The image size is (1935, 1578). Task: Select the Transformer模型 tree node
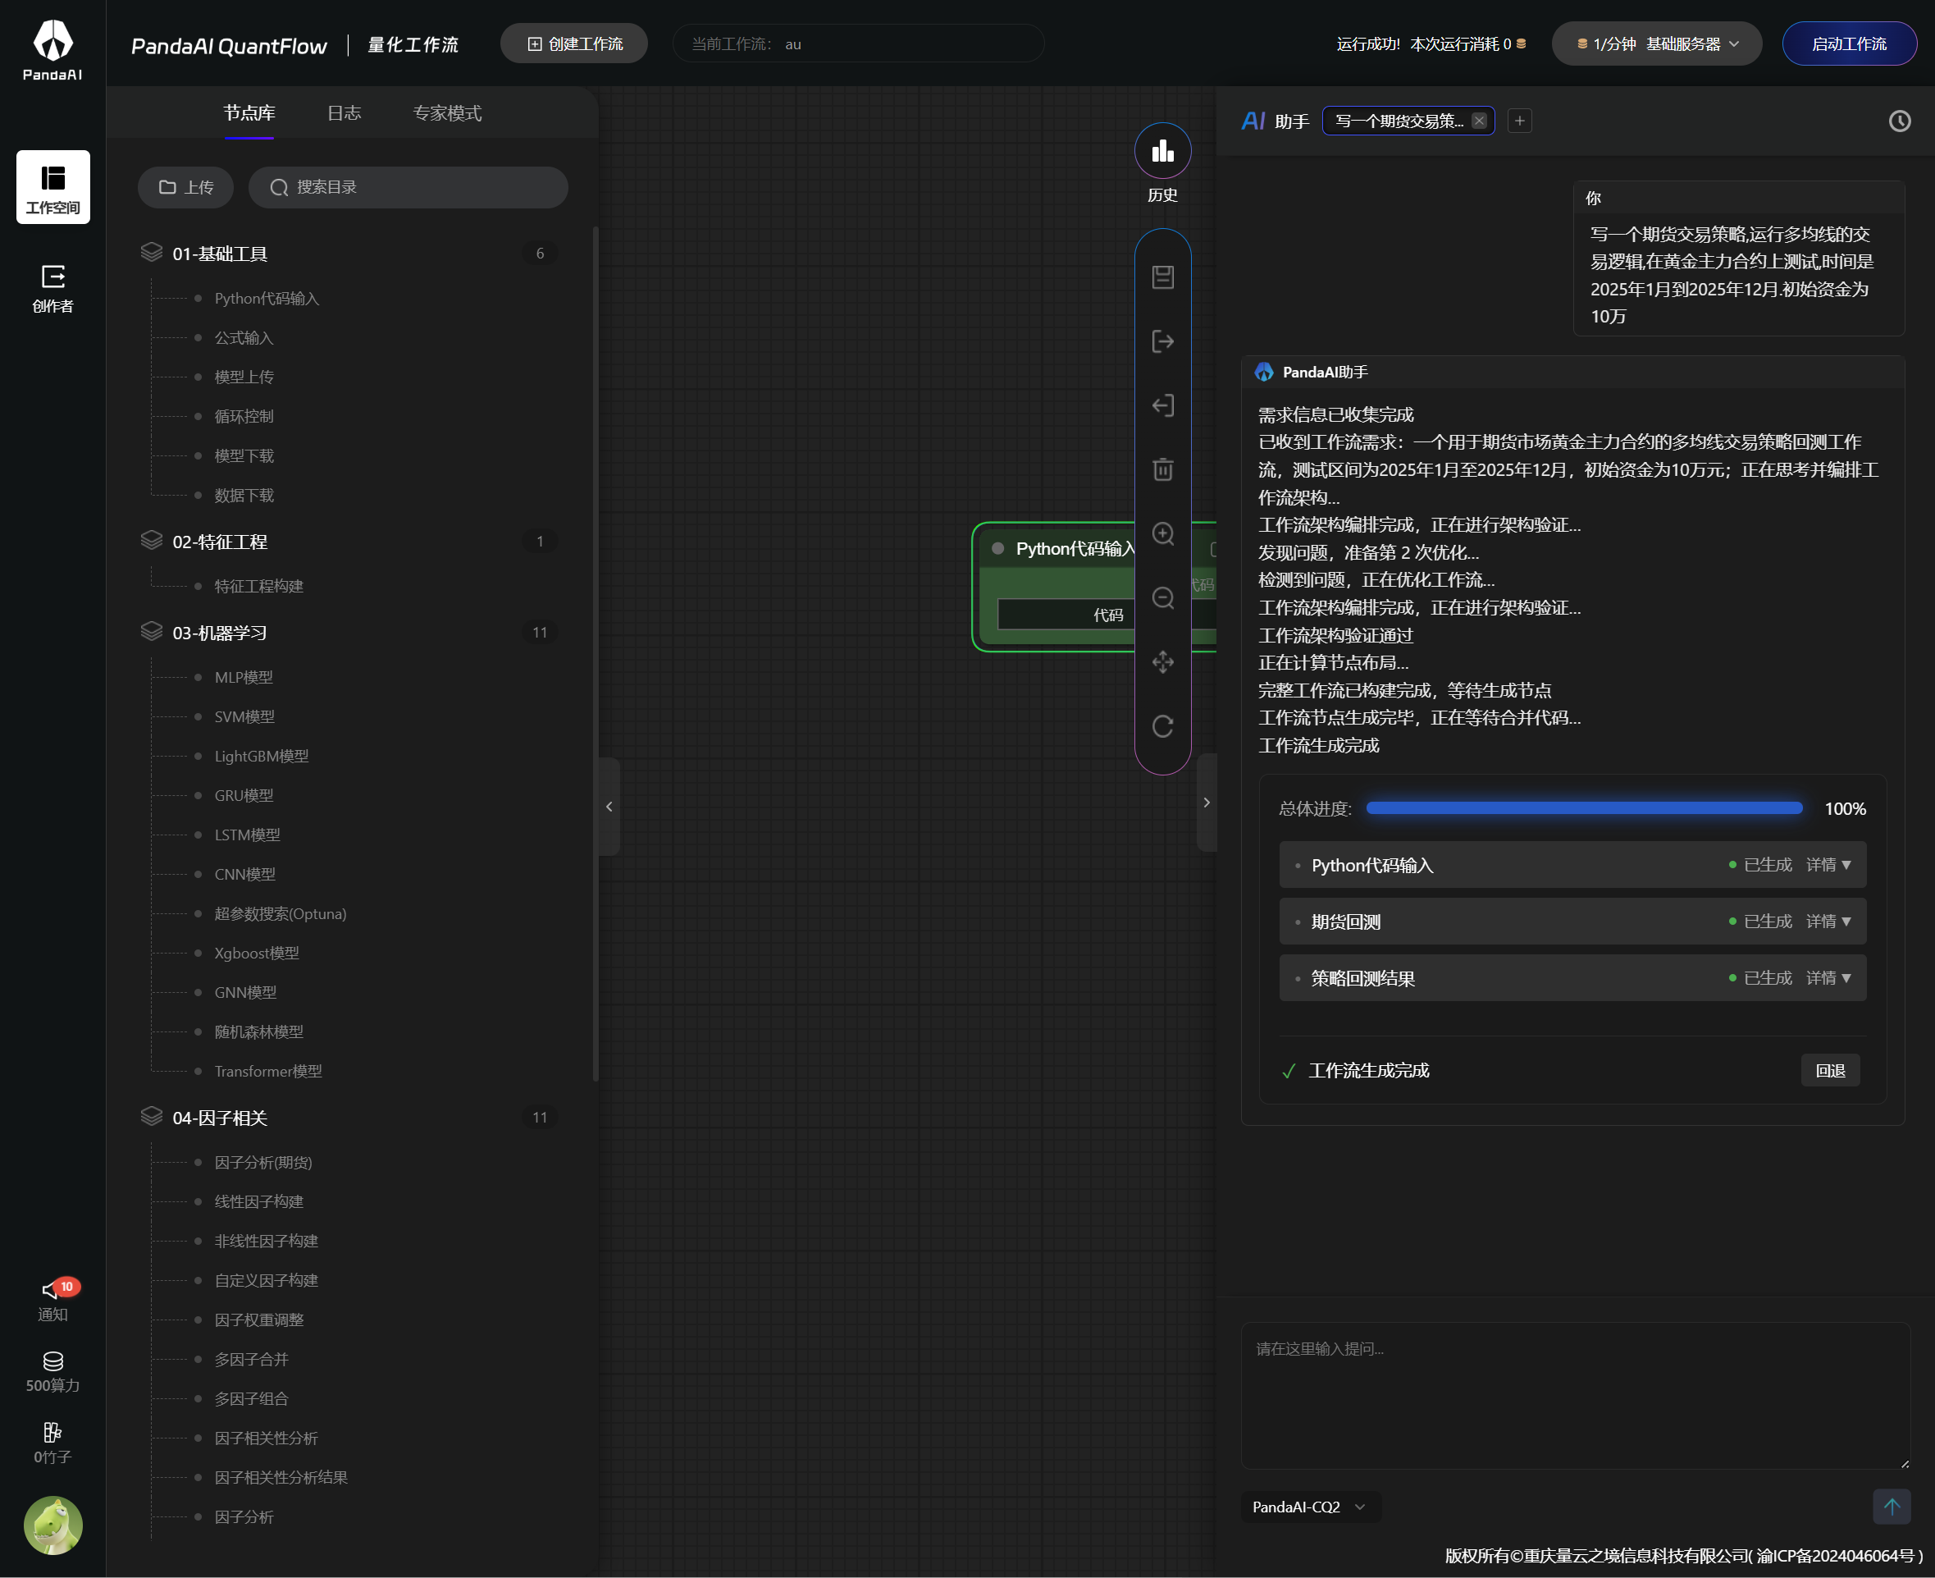click(x=268, y=1072)
